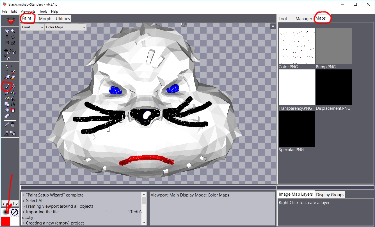The image size is (375, 227).
Task: Click 'Viewport: Main Display Mode: Color Maps' status text
Action: tap(190, 195)
